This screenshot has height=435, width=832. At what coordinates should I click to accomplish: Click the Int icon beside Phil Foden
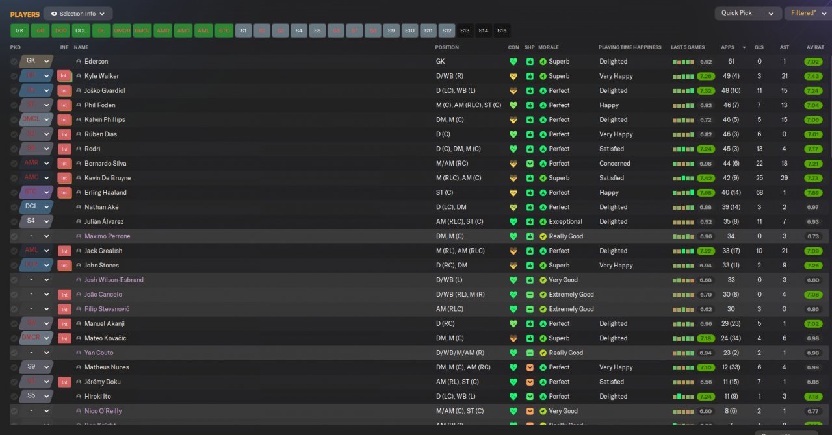click(64, 105)
